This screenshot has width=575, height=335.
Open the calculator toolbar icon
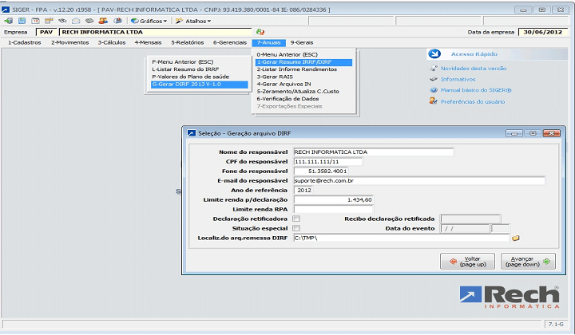coord(22,21)
